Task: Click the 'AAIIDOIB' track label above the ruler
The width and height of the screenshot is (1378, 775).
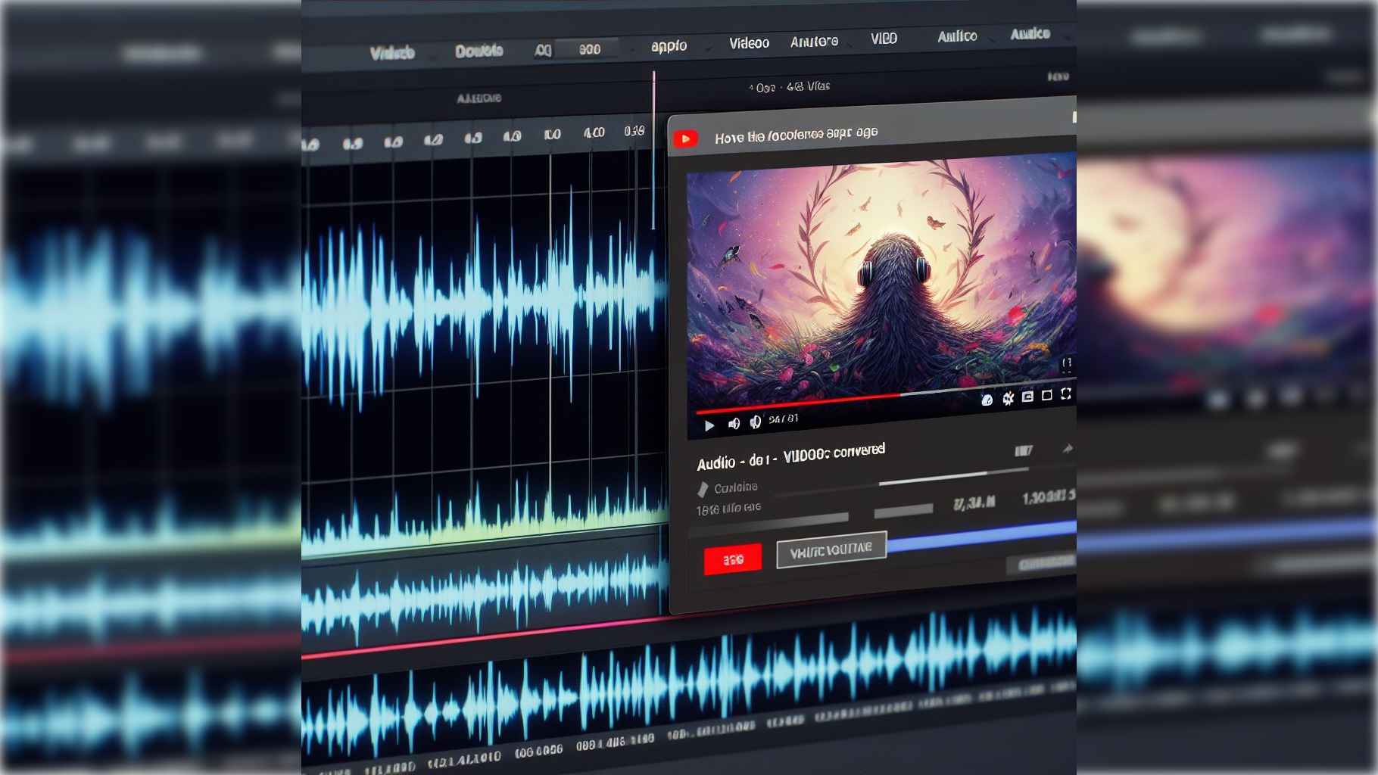Action: (479, 98)
